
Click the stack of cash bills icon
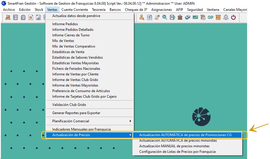coord(187,17)
